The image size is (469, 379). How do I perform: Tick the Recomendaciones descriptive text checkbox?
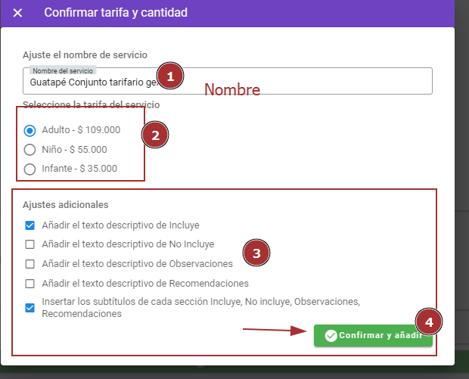coord(30,284)
